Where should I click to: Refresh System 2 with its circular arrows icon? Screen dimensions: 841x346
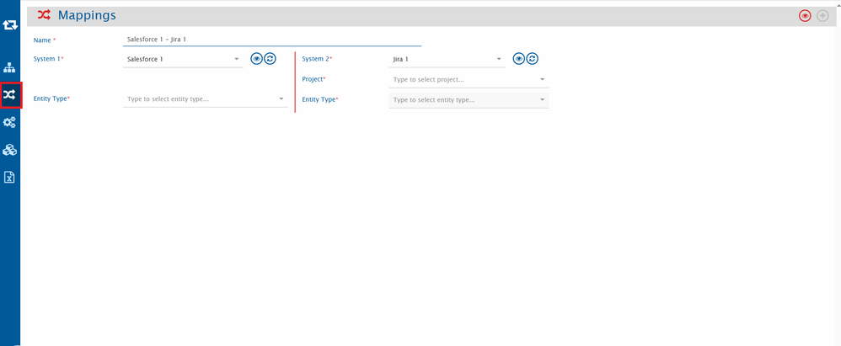(x=532, y=59)
